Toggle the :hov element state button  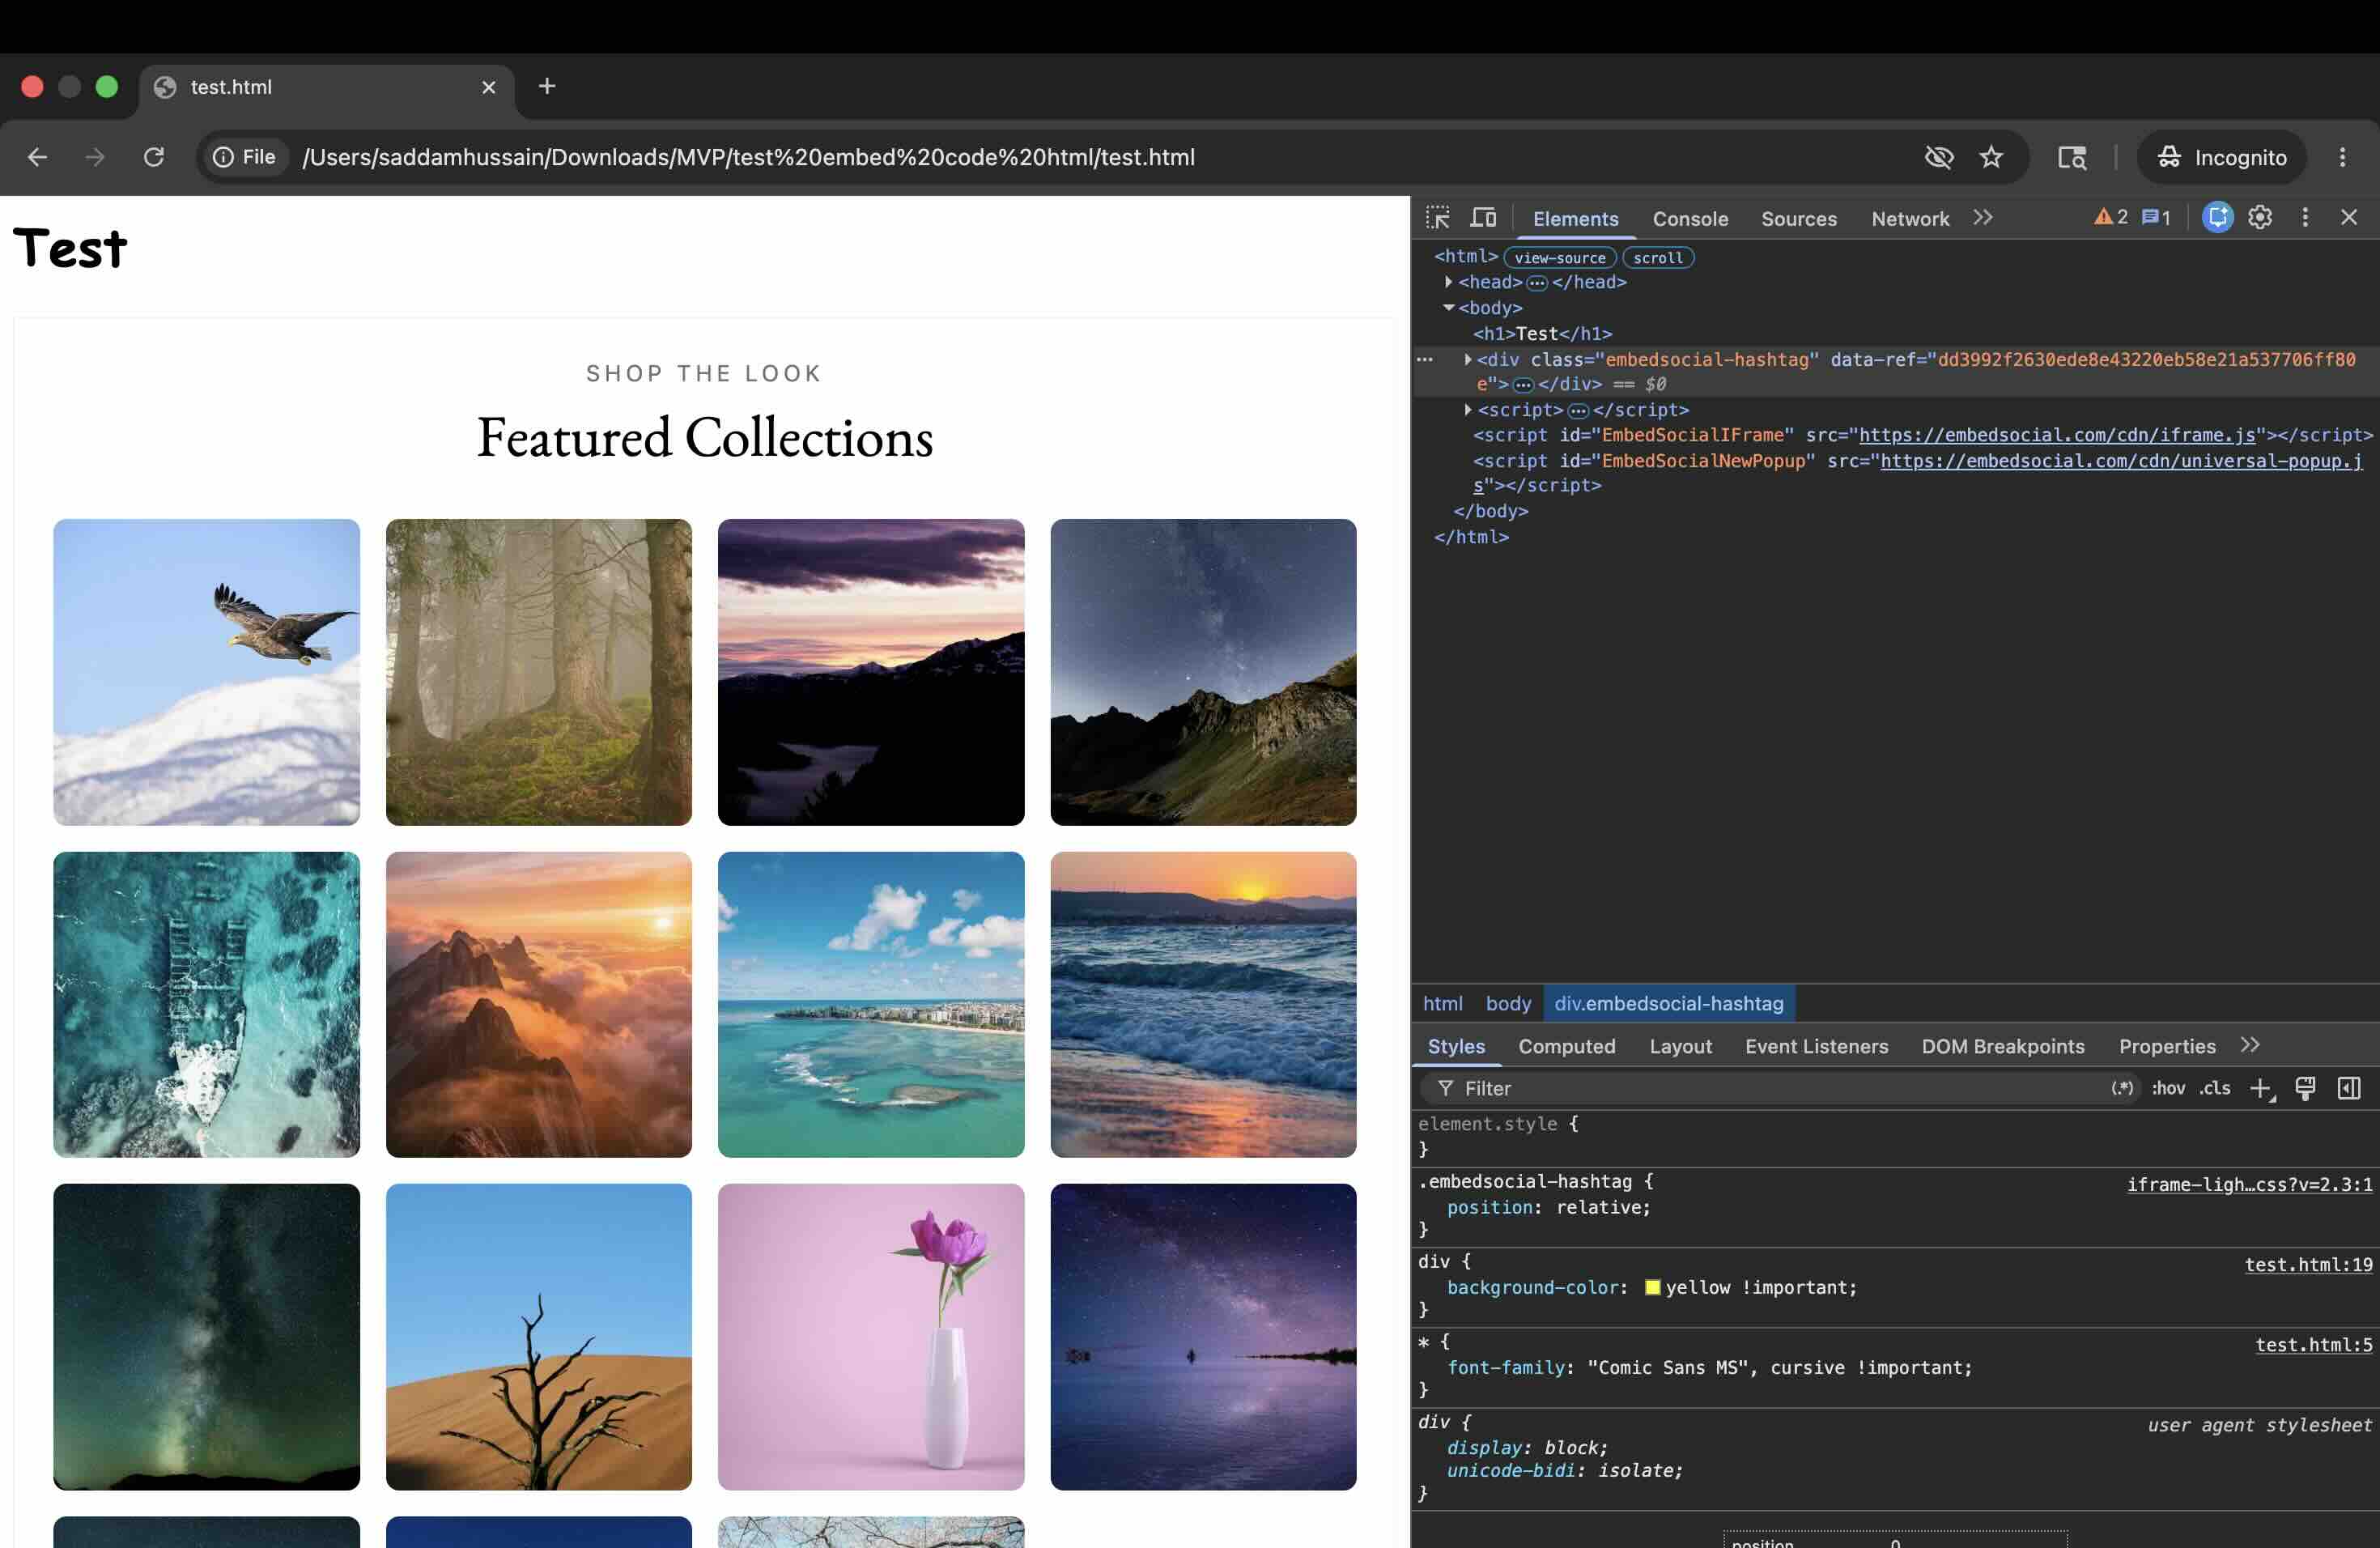(x=2168, y=1088)
